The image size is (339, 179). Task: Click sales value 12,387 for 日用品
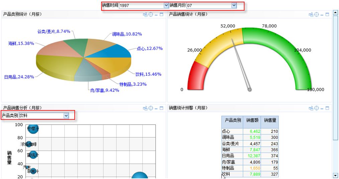click(254, 156)
